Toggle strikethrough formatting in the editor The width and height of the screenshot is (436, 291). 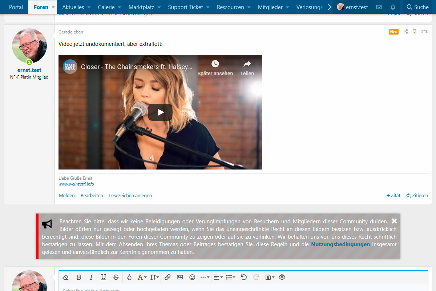(x=116, y=277)
